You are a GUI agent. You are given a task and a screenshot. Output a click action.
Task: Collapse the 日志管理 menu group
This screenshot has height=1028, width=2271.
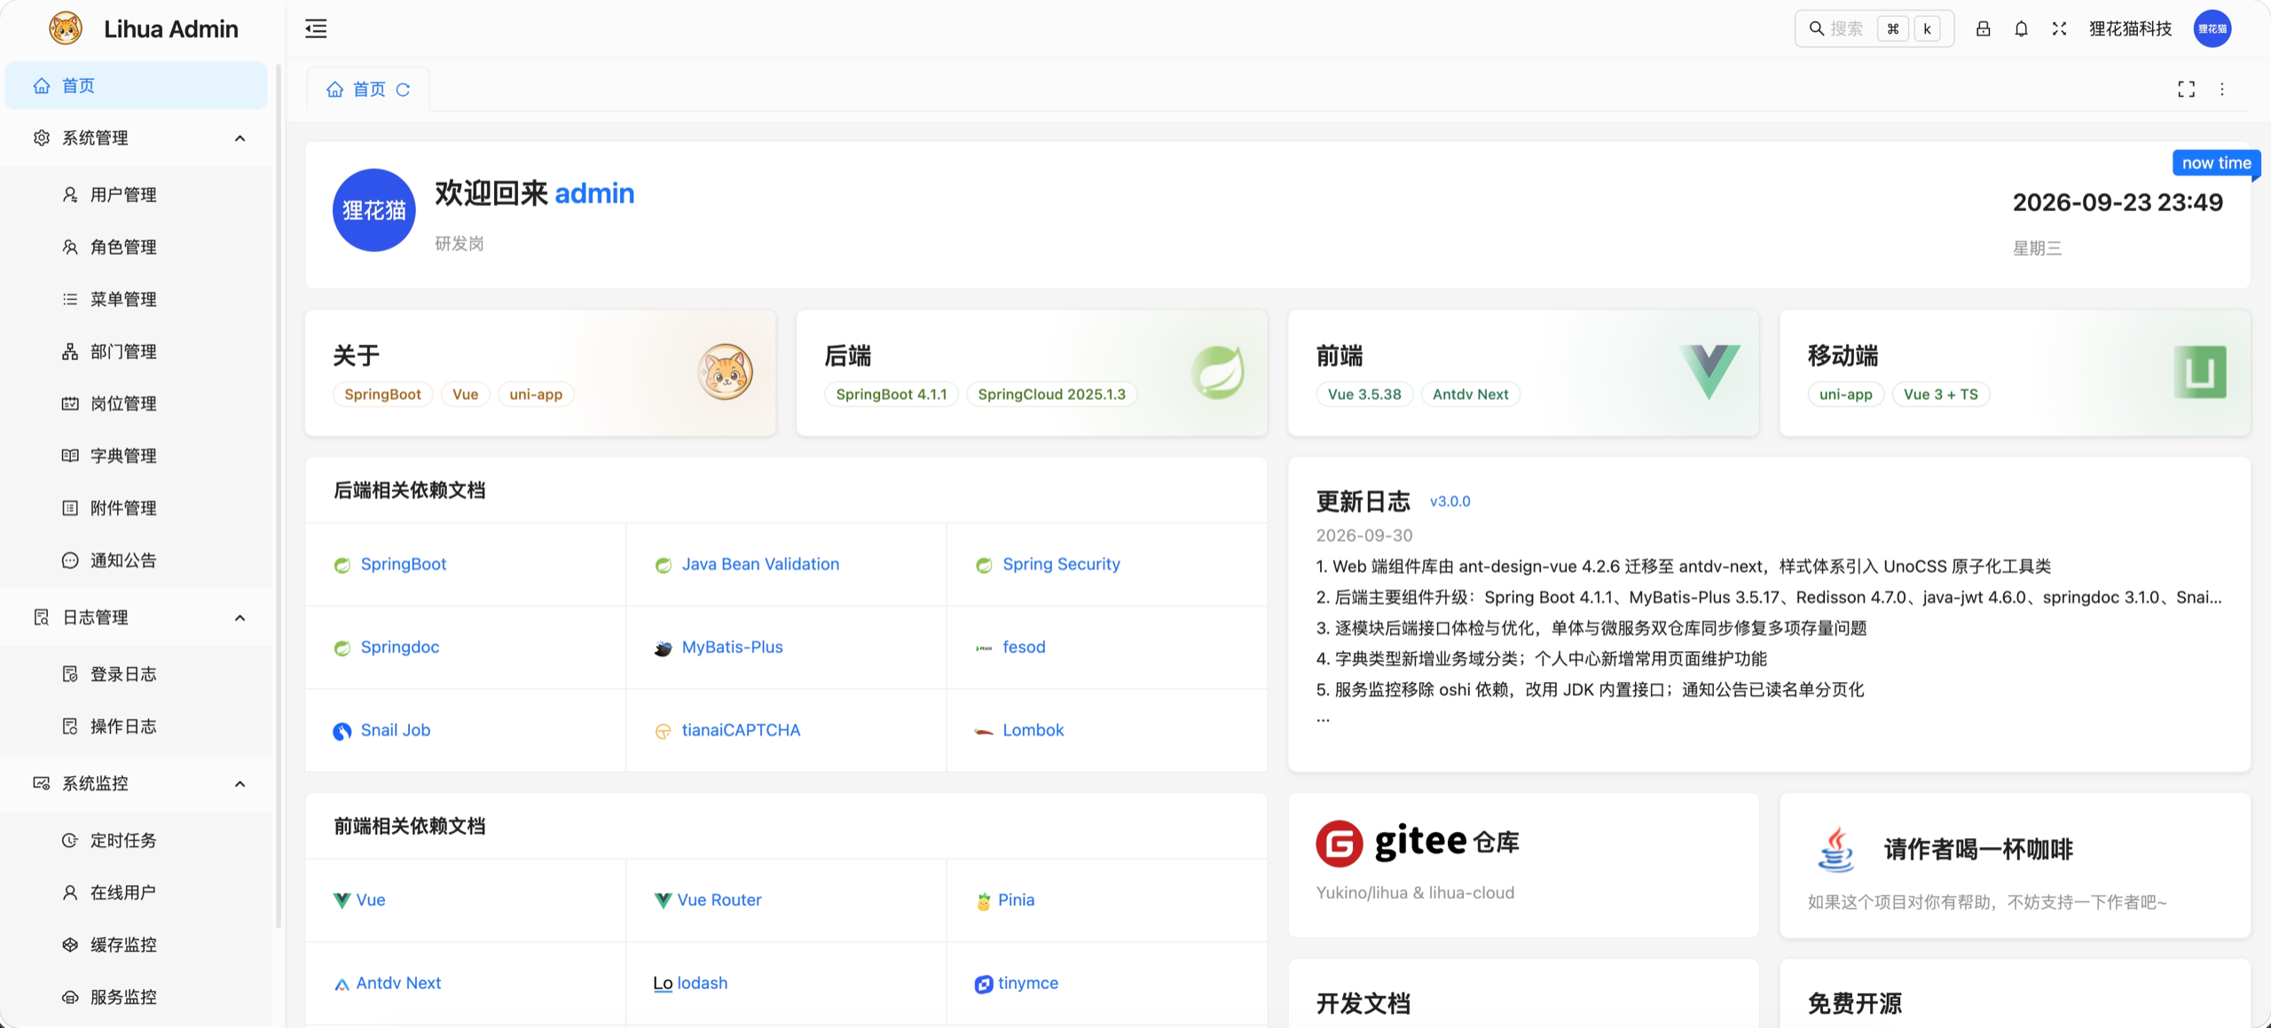[x=136, y=617]
